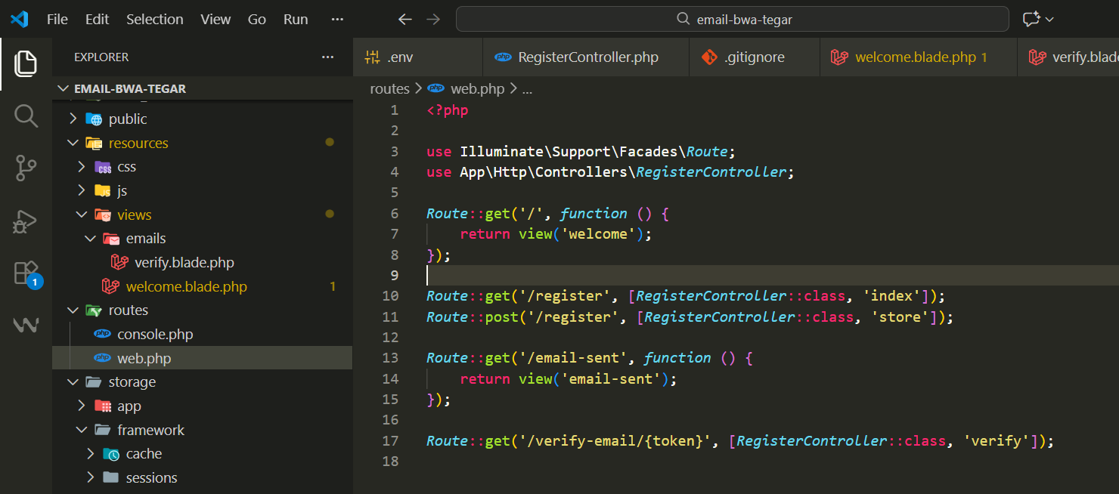Open Explorer views and more actions menu
The height and width of the screenshot is (494, 1119).
click(327, 57)
